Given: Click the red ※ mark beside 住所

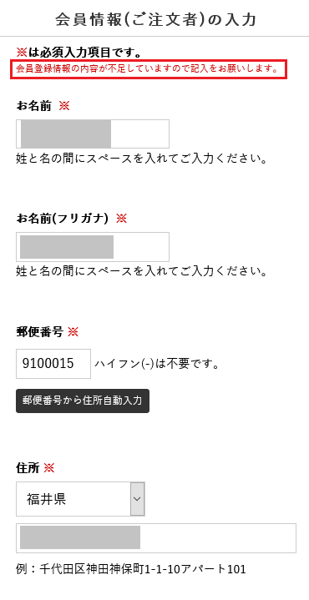Looking at the screenshot, I should pos(49,467).
